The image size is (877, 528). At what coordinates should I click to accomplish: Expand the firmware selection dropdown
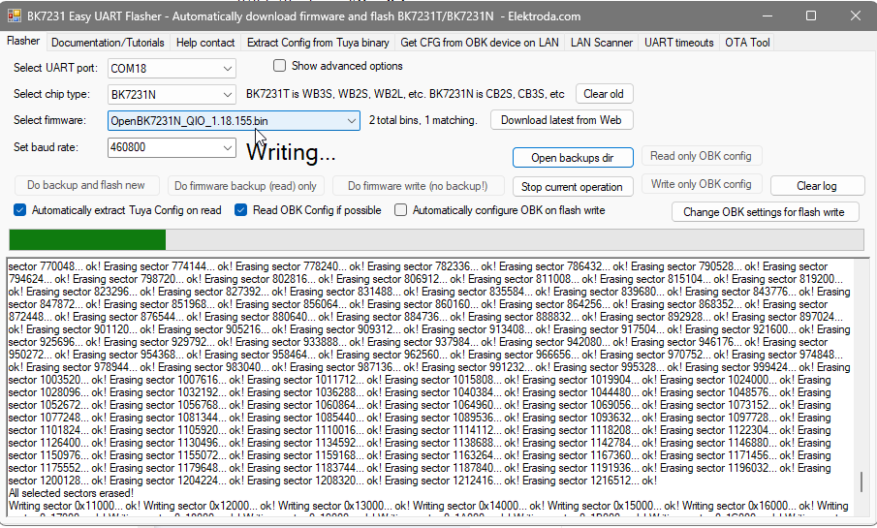(x=351, y=121)
